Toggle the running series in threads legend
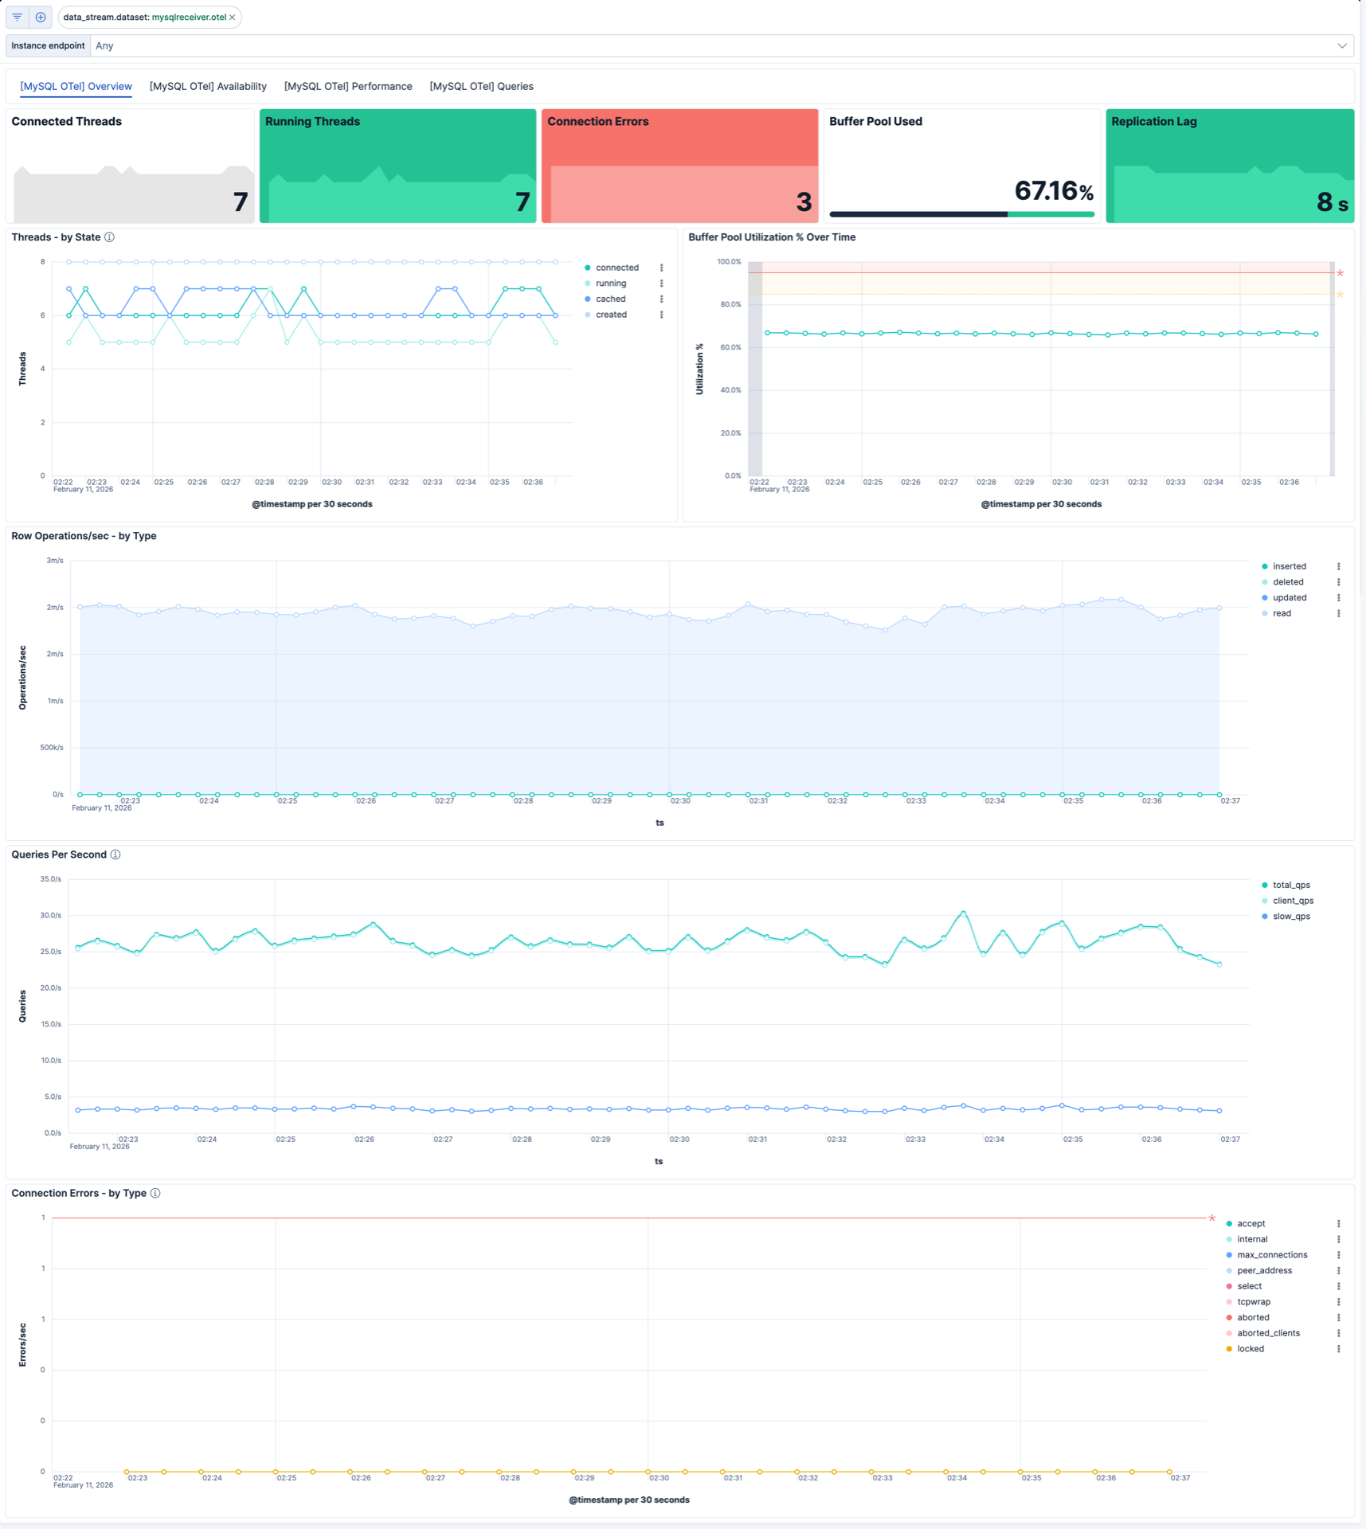 pos(610,284)
